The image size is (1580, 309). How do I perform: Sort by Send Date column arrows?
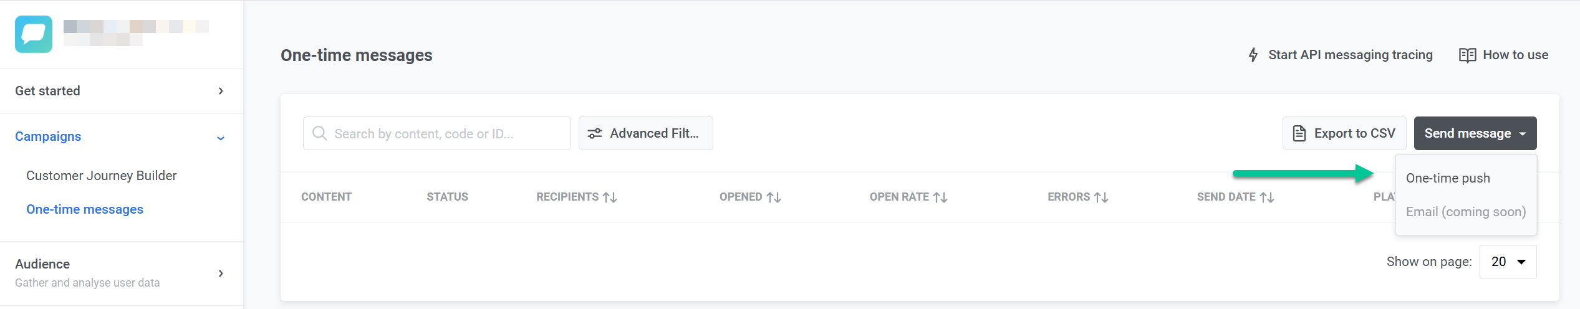point(1267,197)
